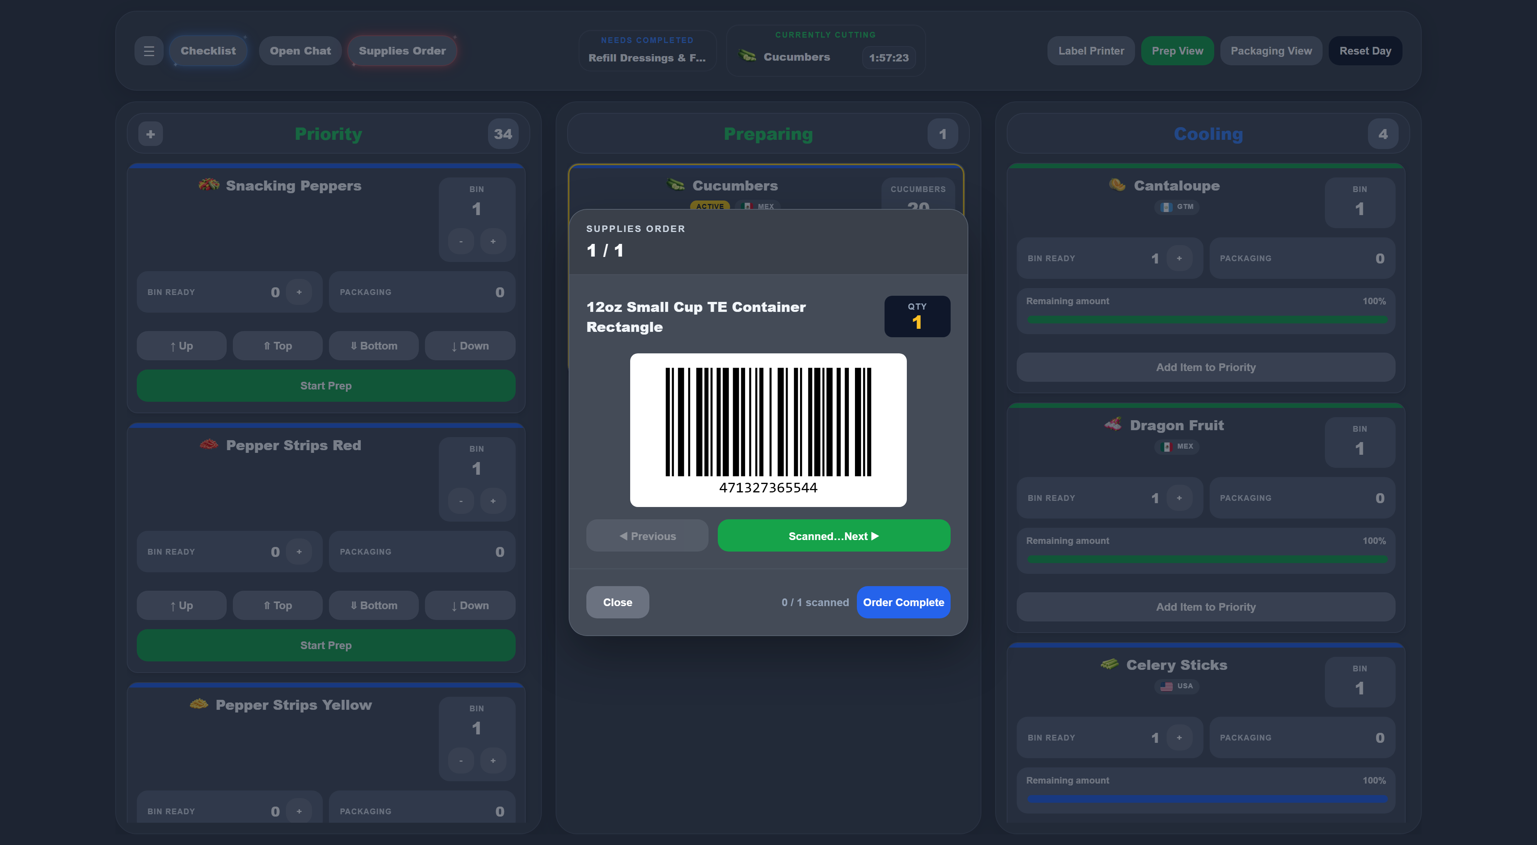The width and height of the screenshot is (1537, 845).
Task: Start Prep for Pepper Strips Red
Action: pyautogui.click(x=326, y=645)
